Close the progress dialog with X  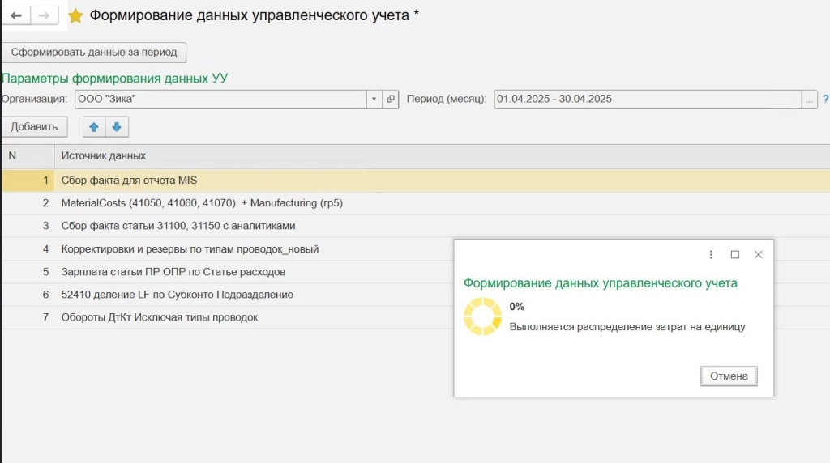[759, 255]
